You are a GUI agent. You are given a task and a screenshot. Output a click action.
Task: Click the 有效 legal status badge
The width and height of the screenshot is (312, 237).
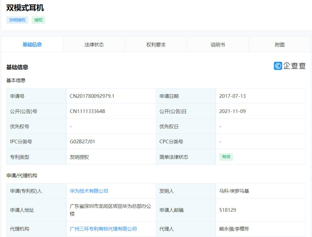pyautogui.click(x=226, y=157)
